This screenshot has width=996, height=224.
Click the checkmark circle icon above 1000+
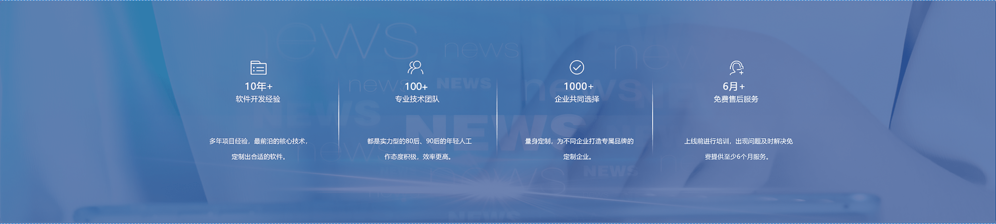[x=577, y=67]
